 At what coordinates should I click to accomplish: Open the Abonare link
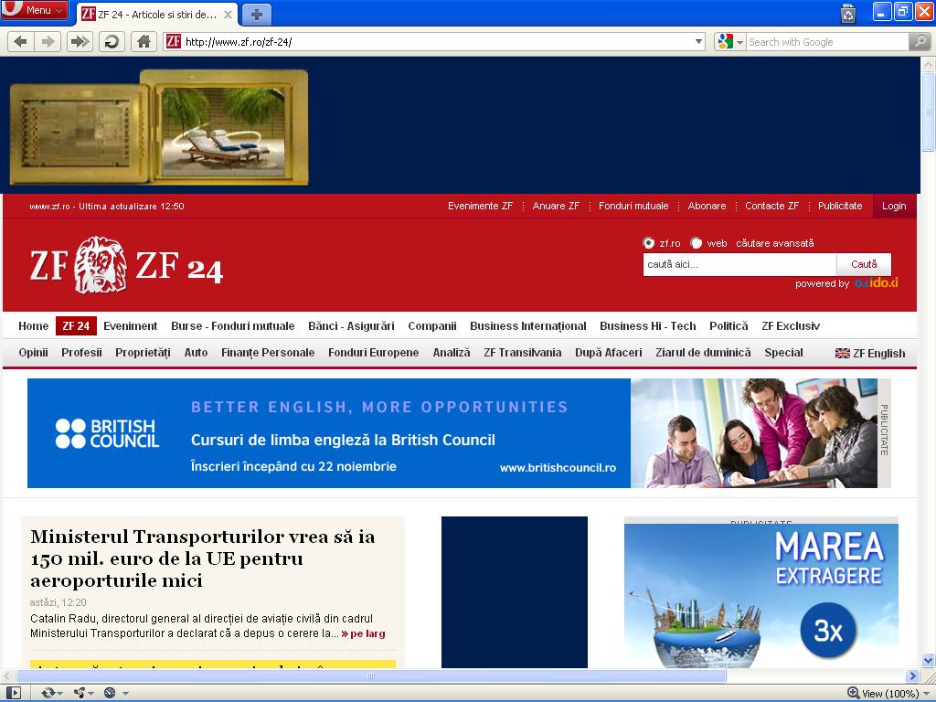(x=707, y=206)
